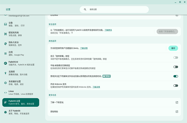
Task: Click the 了解一下新变化 row
Action: [114, 102]
